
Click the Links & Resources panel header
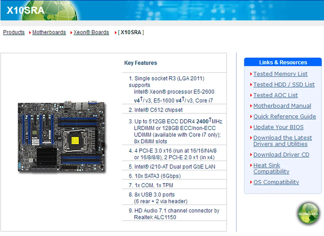tap(283, 62)
